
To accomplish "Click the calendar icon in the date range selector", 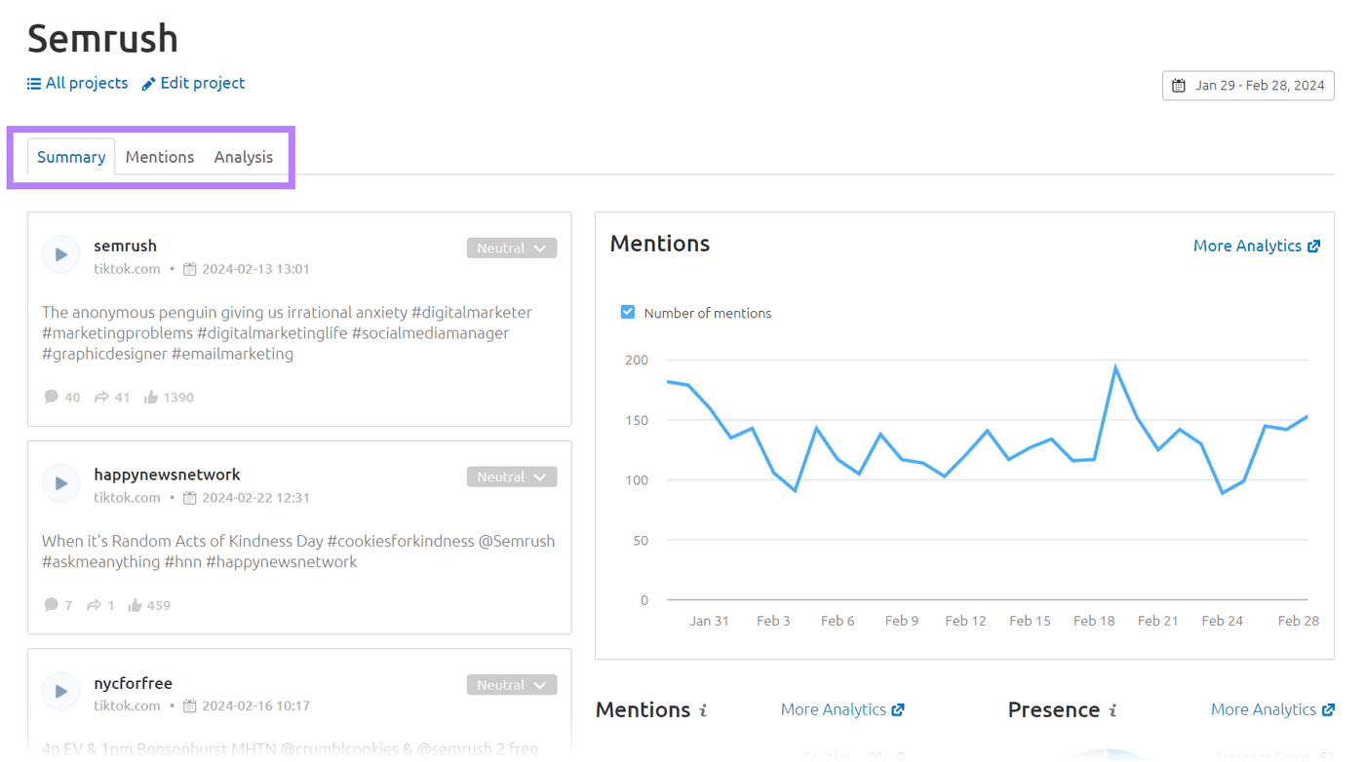I will (1179, 85).
